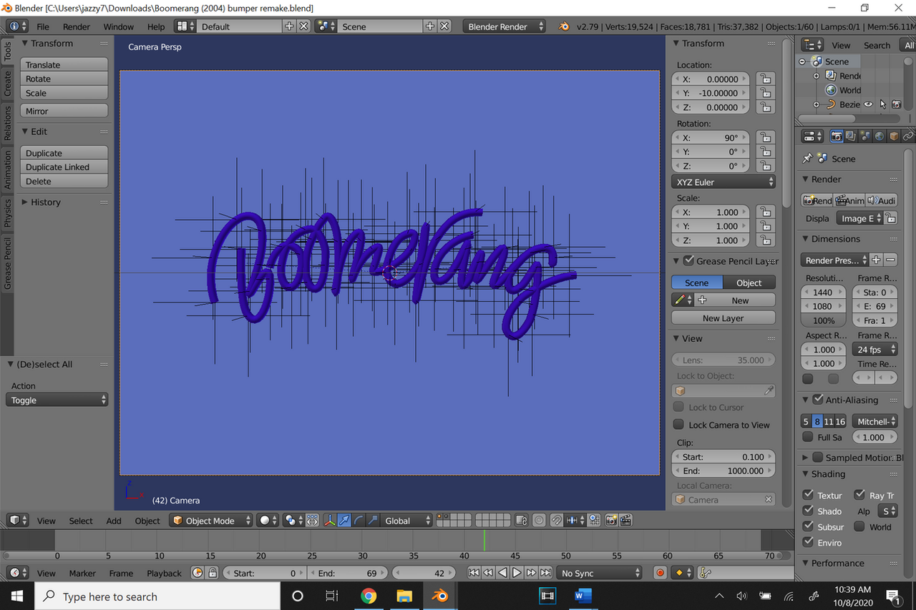Open the Outliner editor type icon

[812, 45]
